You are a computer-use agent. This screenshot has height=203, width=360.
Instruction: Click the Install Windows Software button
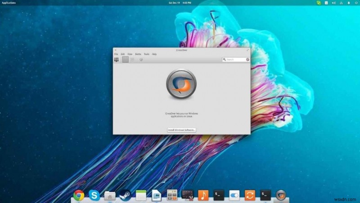click(182, 130)
